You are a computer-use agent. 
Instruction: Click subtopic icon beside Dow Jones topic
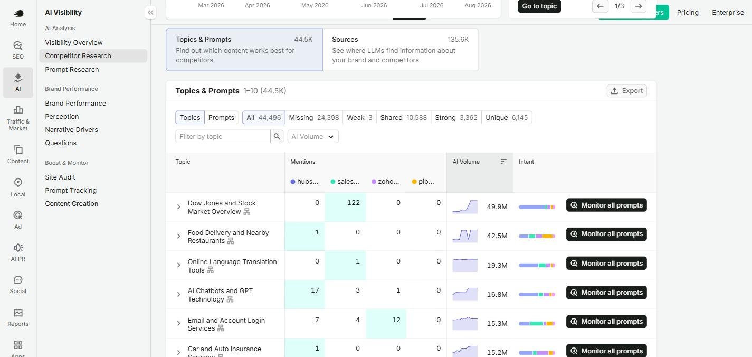click(246, 212)
